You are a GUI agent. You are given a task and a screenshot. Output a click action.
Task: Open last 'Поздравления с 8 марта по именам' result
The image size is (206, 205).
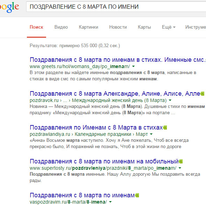82,195
